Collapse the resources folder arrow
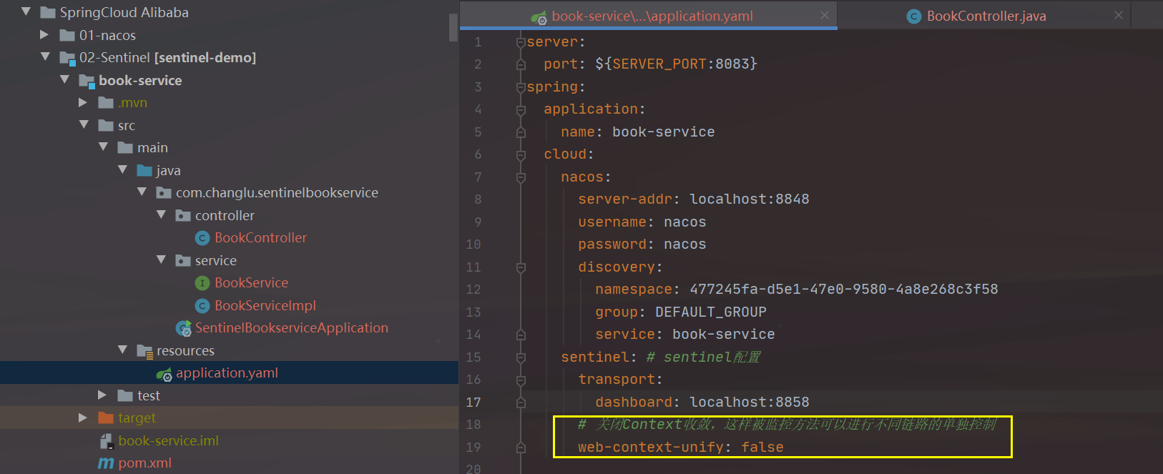Screen dimensions: 1163x474 123,350
